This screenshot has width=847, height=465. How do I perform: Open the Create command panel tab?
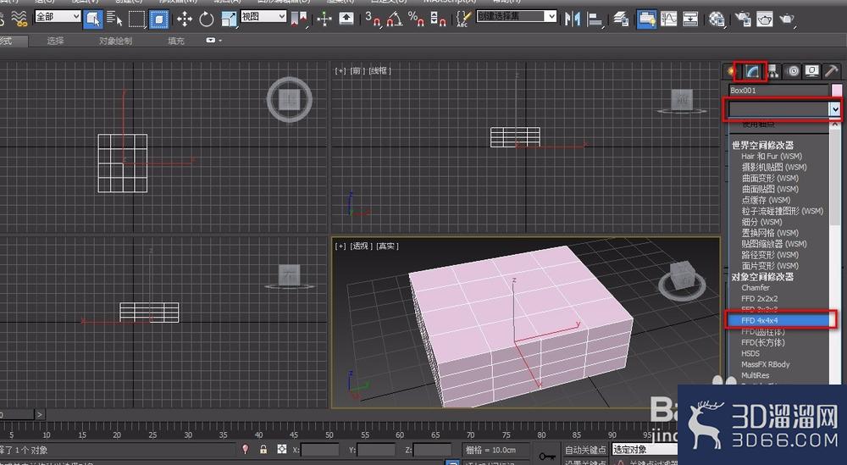tap(731, 71)
